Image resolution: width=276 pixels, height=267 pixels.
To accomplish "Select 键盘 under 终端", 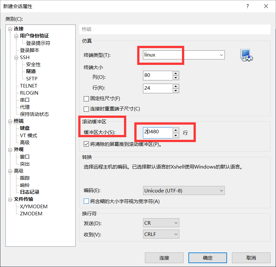I will pyautogui.click(x=25, y=128).
